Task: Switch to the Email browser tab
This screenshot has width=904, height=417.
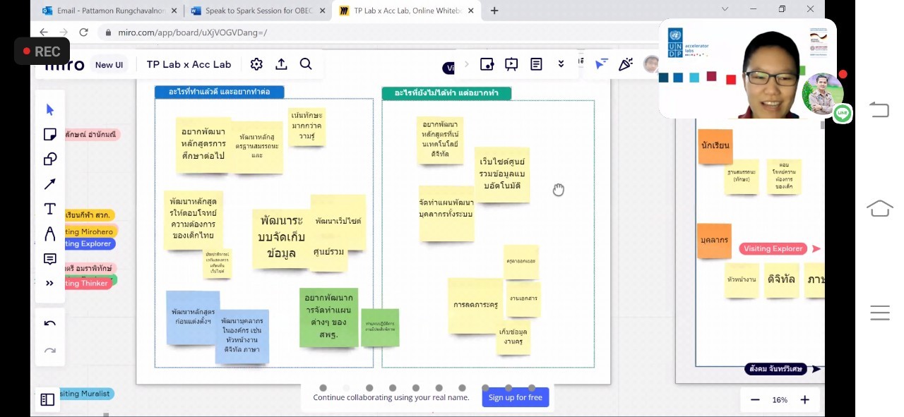Action: click(107, 11)
